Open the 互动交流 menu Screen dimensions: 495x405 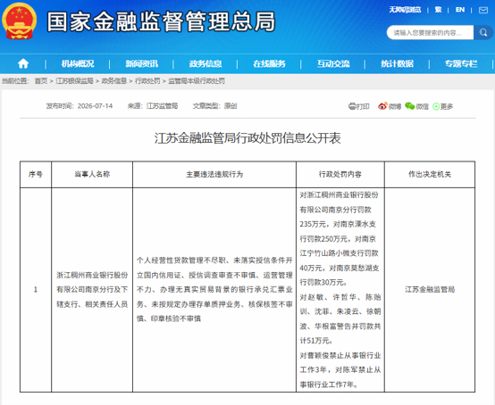pyautogui.click(x=333, y=63)
